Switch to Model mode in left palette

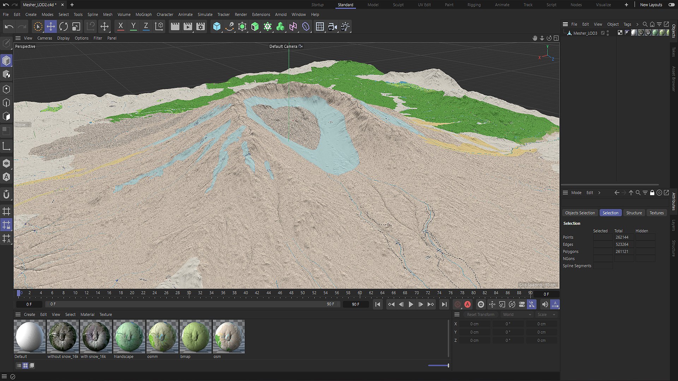click(x=6, y=61)
